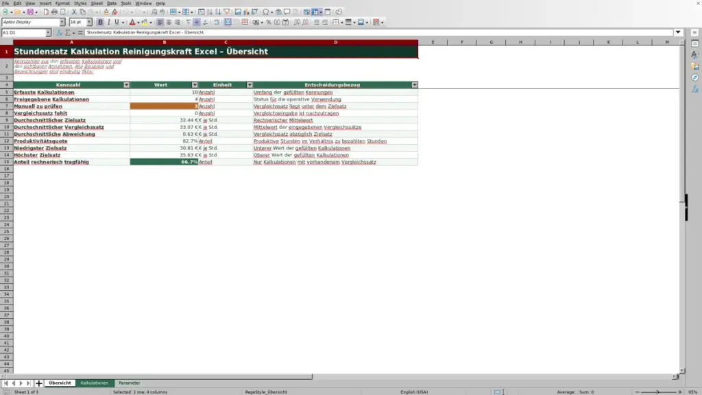Open the Data menu
The height and width of the screenshot is (395, 702).
pos(112,3)
